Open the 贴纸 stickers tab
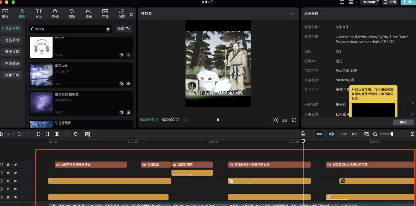The height and width of the screenshot is (206, 416). click(x=55, y=13)
